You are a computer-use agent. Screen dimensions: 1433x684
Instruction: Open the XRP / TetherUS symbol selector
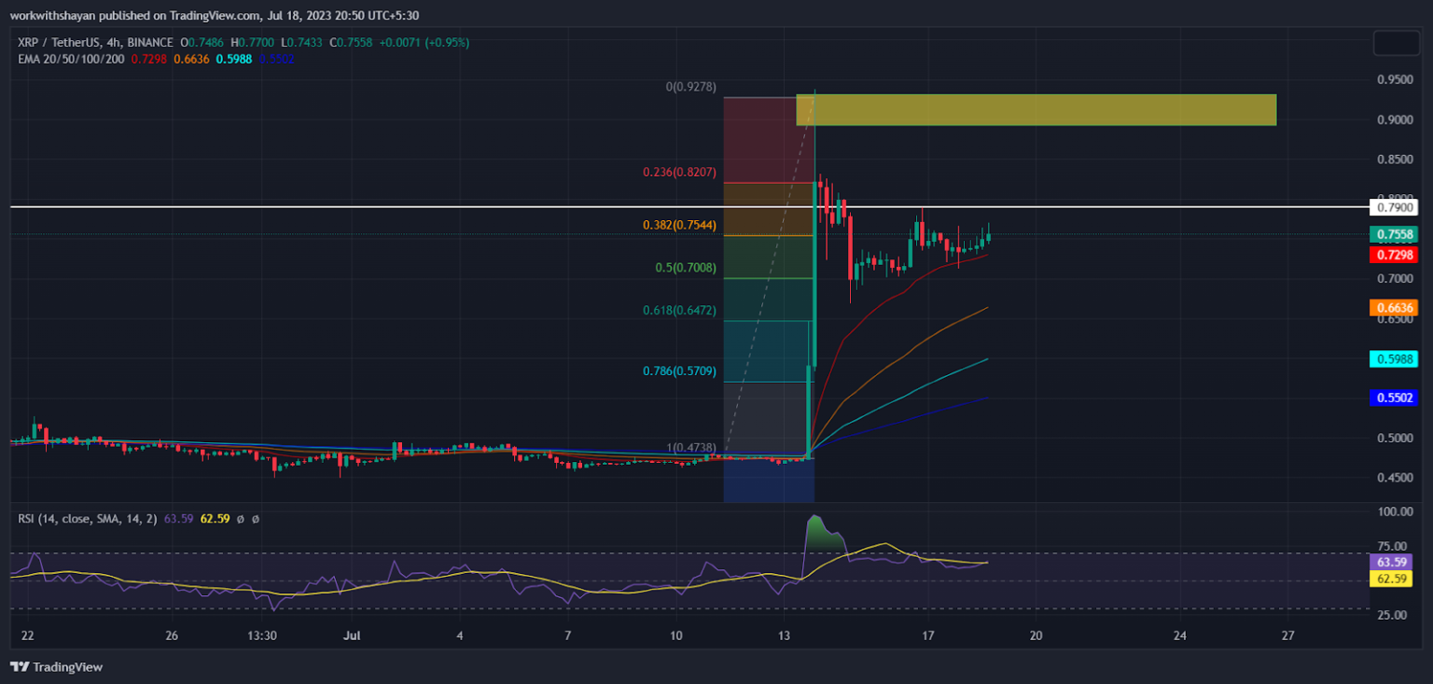[54, 42]
